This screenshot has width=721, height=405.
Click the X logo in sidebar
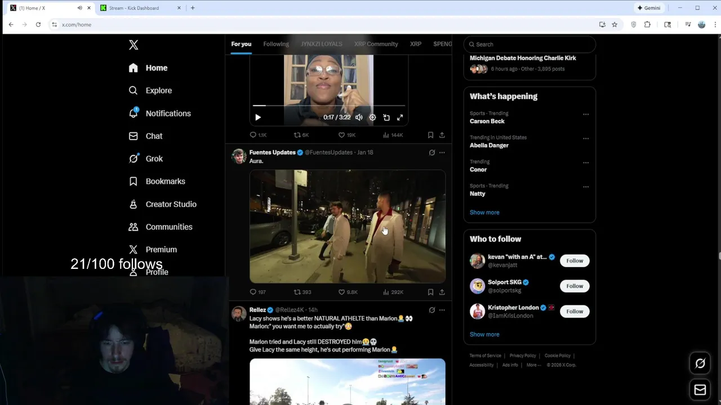coord(133,45)
